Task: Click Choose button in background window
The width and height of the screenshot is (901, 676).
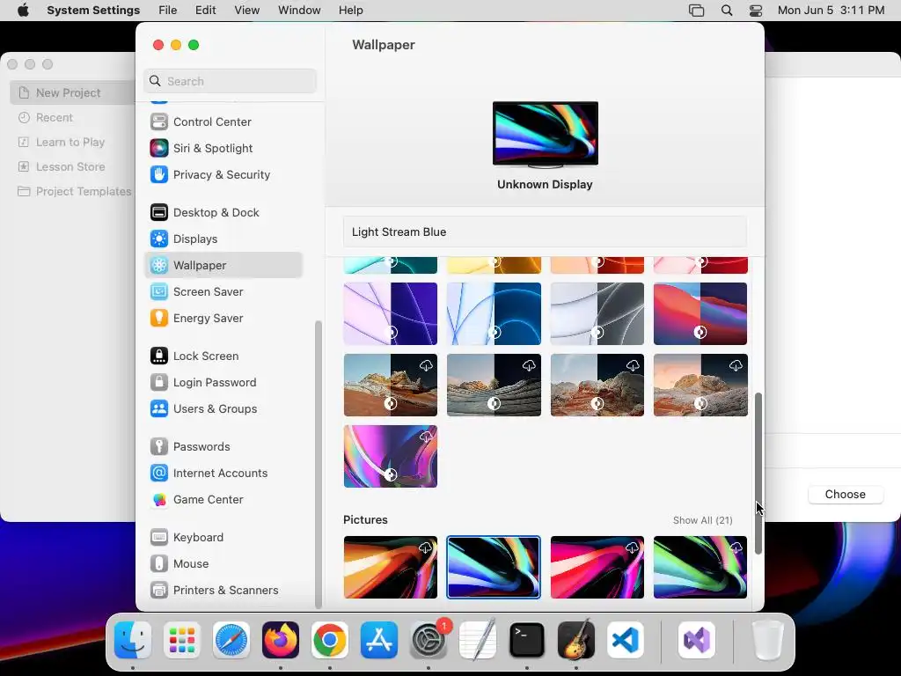Action: [x=846, y=495]
